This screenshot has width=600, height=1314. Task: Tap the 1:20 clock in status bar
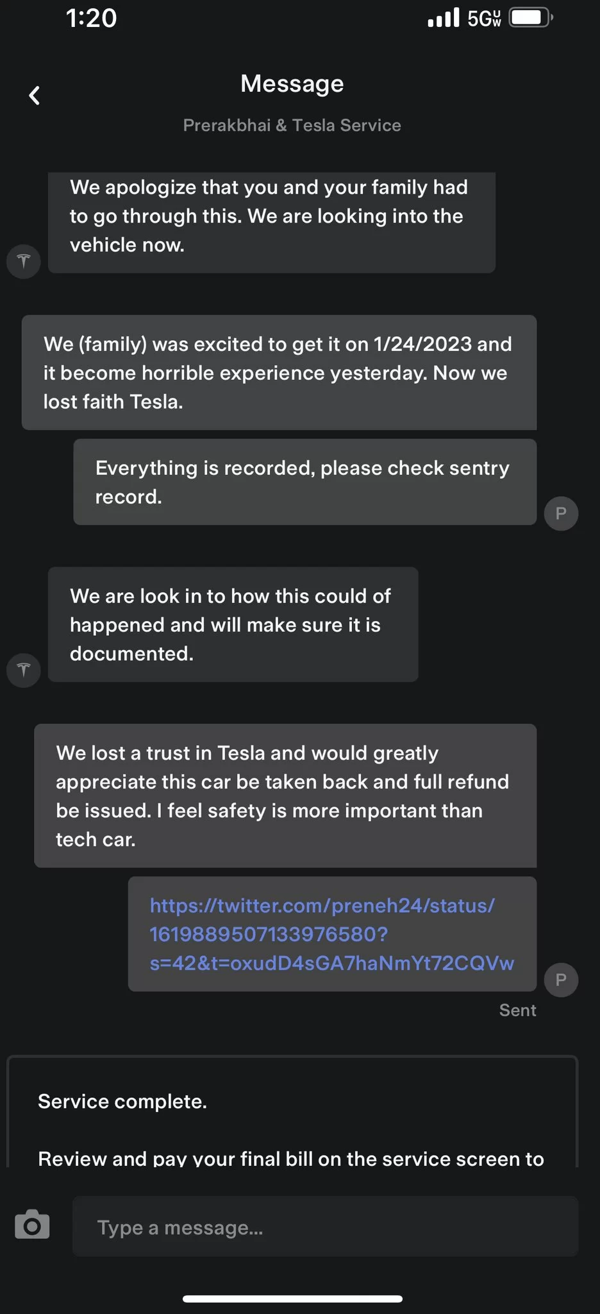pyautogui.click(x=92, y=18)
